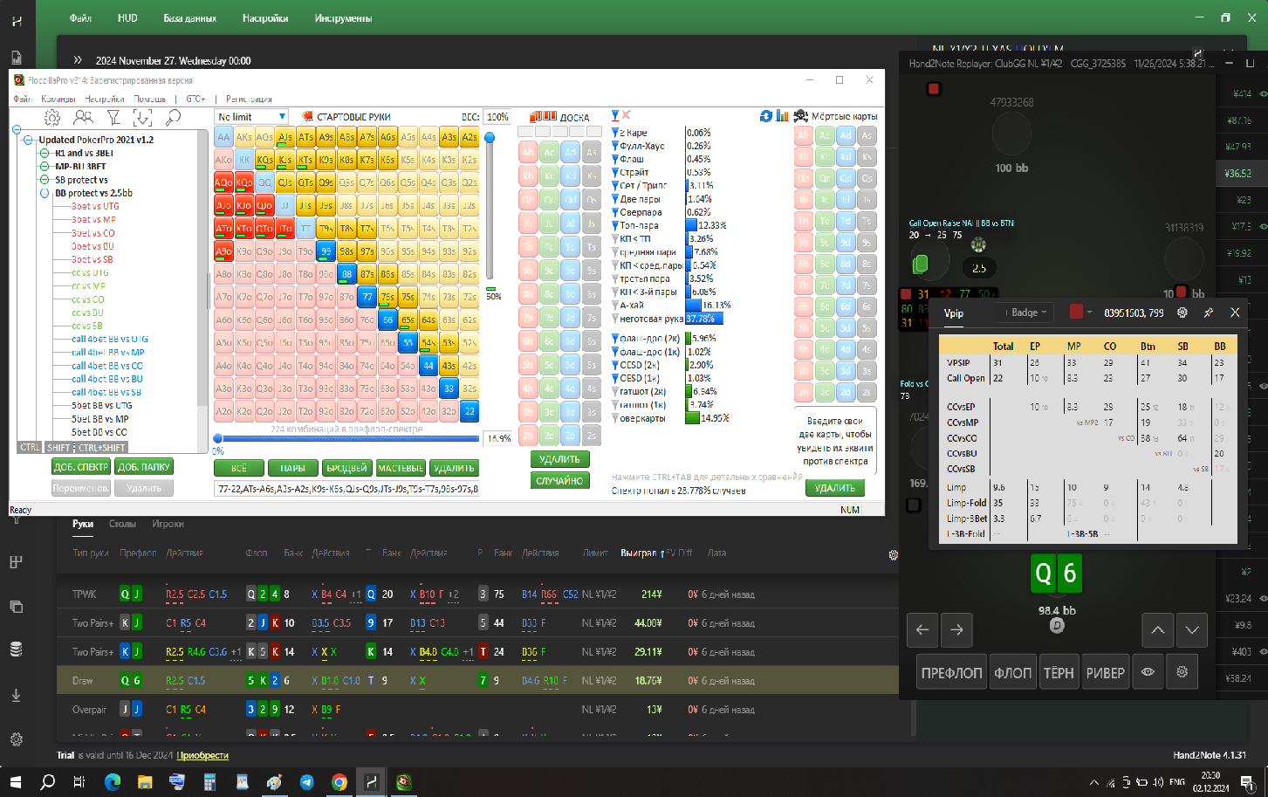Click the Приобрести purchase link

pyautogui.click(x=202, y=755)
